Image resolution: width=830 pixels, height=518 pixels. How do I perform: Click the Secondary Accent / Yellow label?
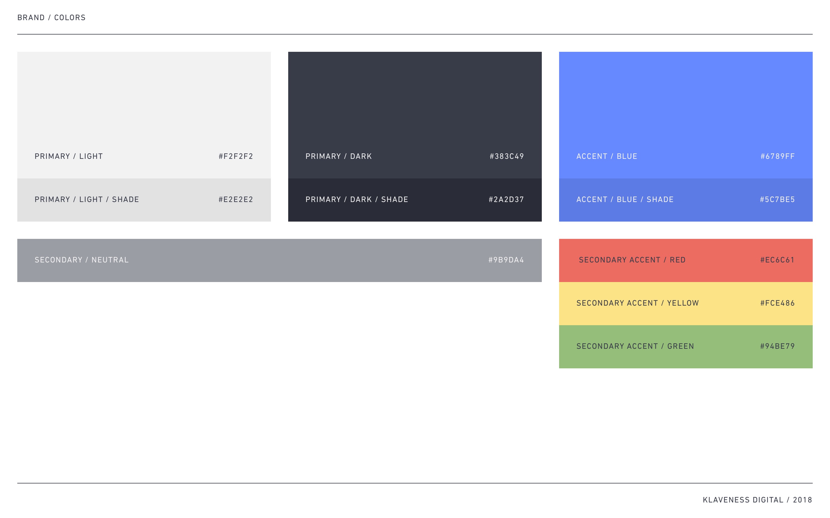(x=637, y=303)
